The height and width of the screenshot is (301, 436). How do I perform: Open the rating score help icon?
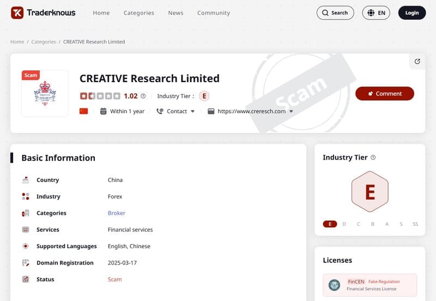[x=143, y=96]
